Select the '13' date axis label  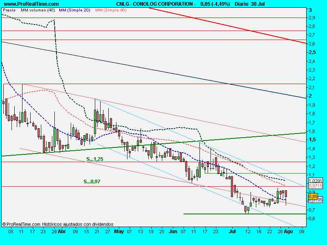(140, 232)
